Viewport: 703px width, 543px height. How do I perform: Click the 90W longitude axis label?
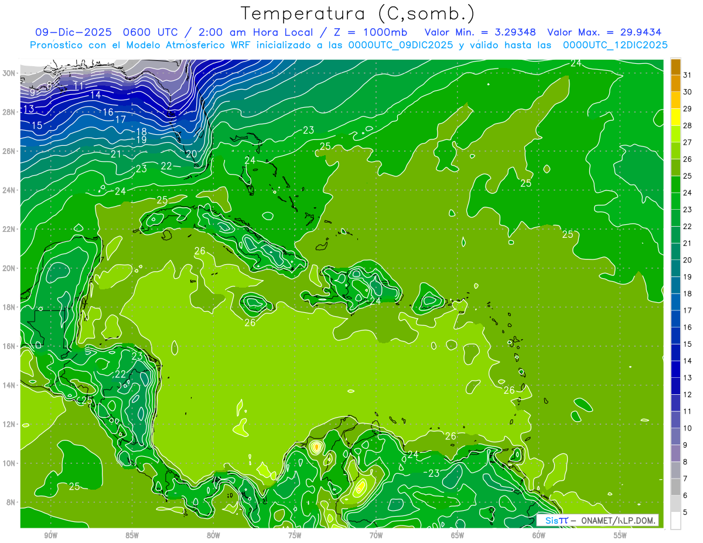50,535
